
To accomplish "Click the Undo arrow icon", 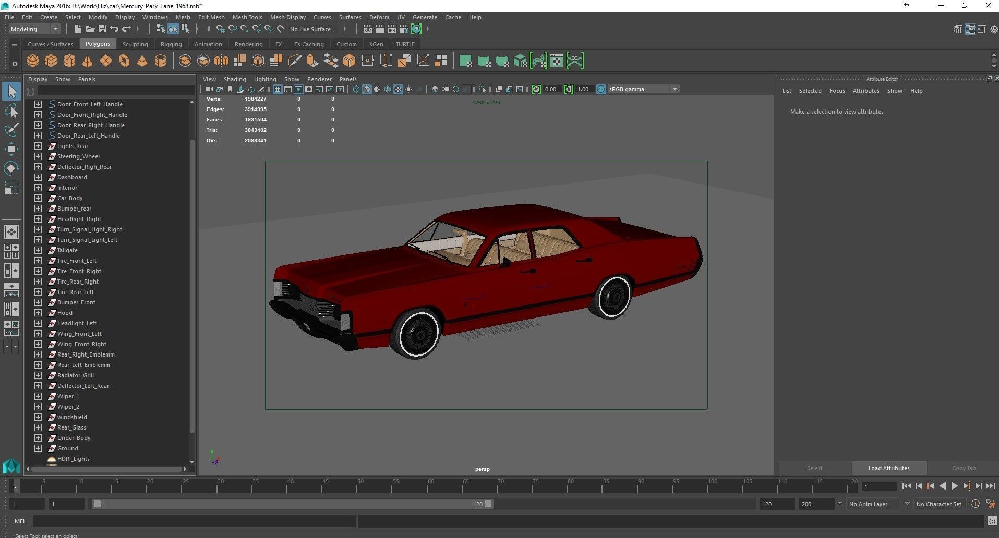I will coord(114,29).
